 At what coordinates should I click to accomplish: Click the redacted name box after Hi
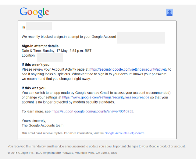coord(39,26)
